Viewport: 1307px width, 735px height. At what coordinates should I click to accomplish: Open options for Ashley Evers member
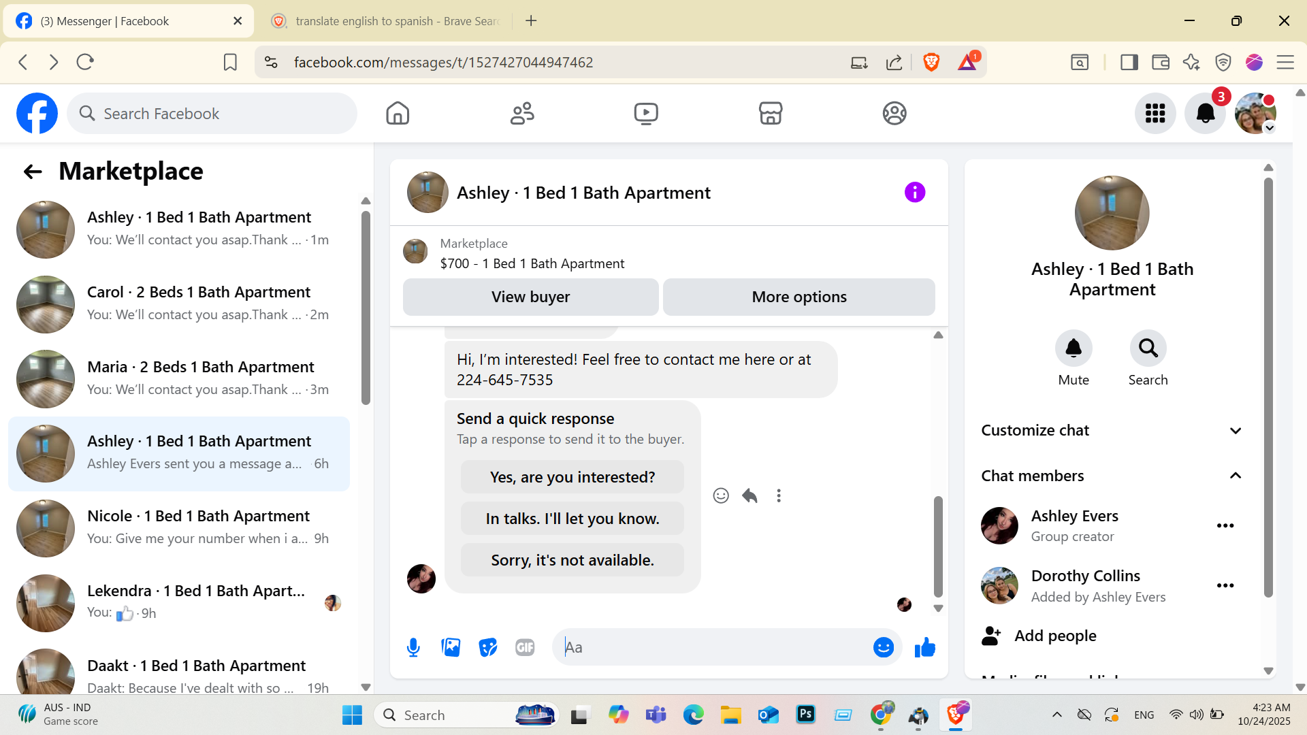click(x=1225, y=525)
